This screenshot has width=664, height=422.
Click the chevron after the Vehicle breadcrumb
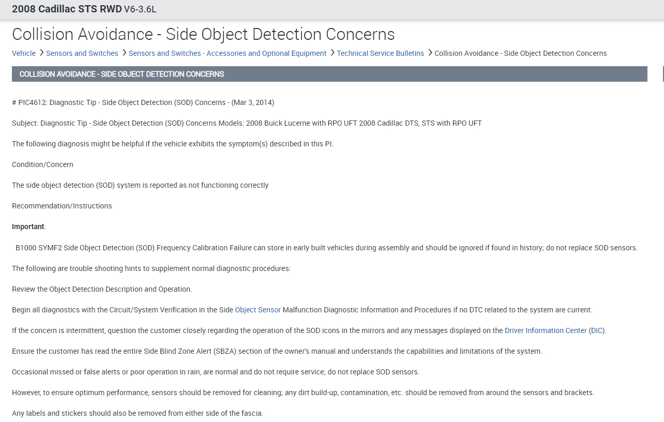[41, 53]
